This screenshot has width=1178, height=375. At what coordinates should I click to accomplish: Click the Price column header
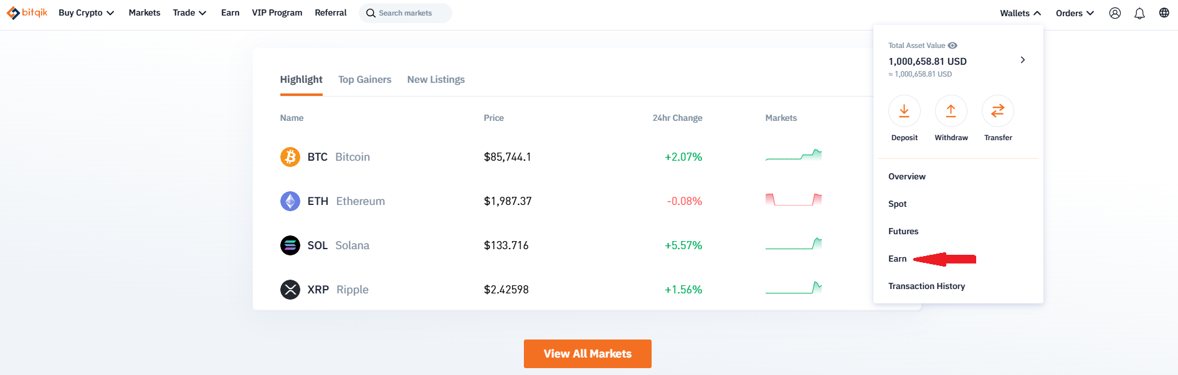[494, 118]
